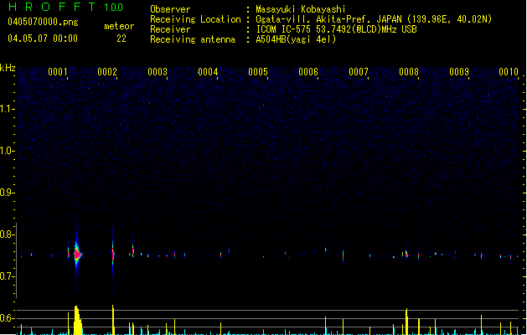Click time marker 0010
Image resolution: width=527 pixels, height=335 pixels.
point(509,72)
